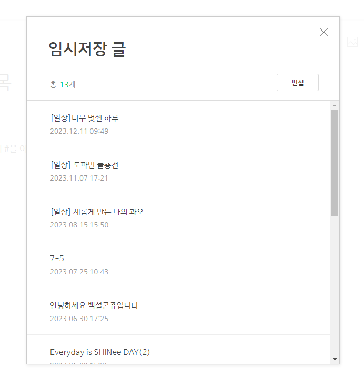This screenshot has height=386, width=364.
Task: Open draft "[일상] 도파민 풀충전"
Action: click(x=84, y=165)
